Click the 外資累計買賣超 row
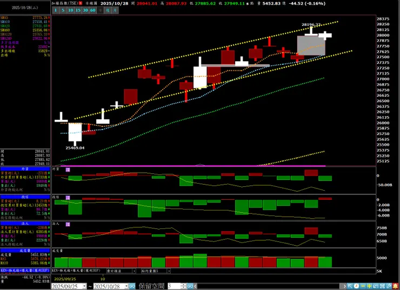Screen dimensions: 400x290 coord(25,177)
